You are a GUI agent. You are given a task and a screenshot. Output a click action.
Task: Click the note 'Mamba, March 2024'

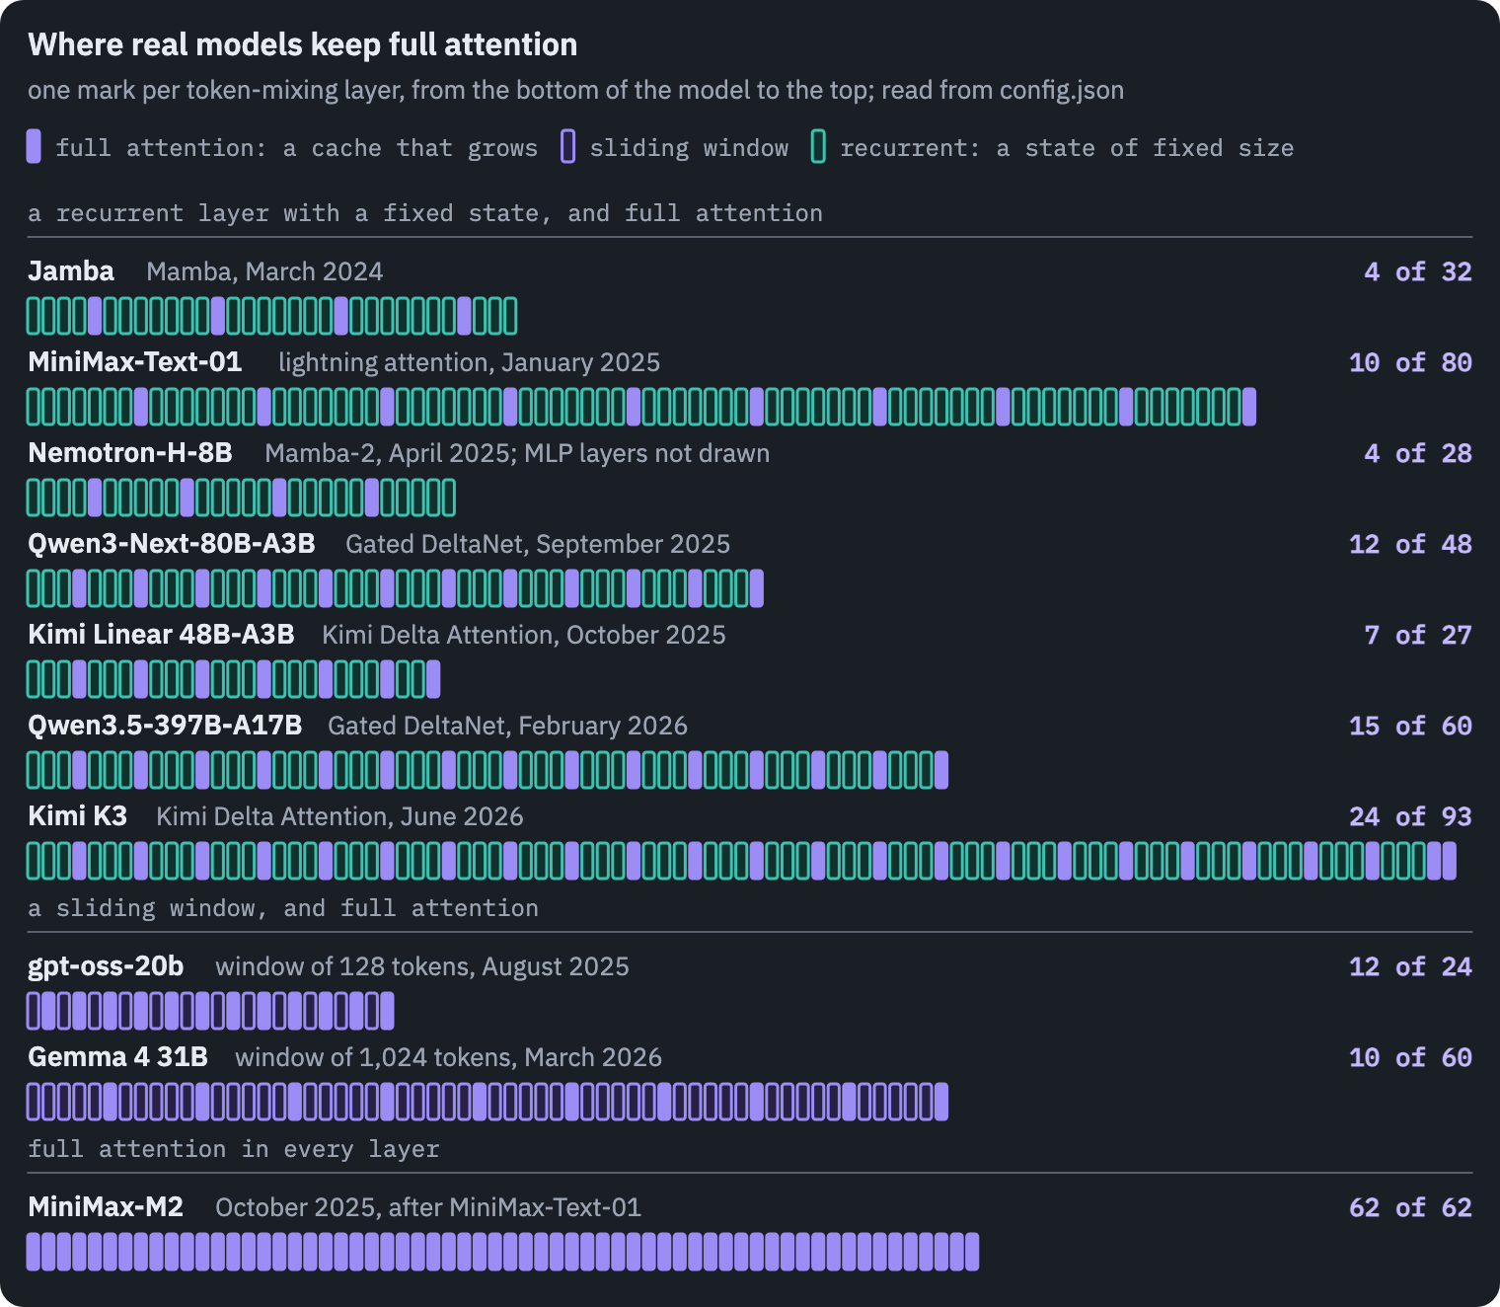[264, 271]
